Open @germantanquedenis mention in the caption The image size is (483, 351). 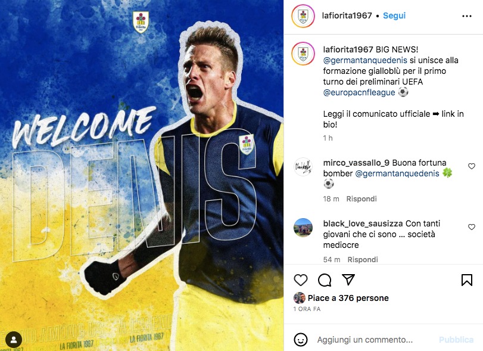(x=365, y=60)
